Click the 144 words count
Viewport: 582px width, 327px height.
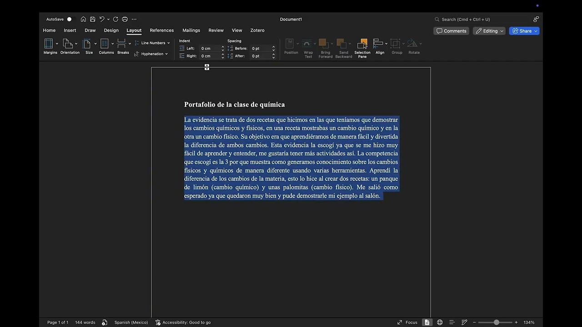click(x=85, y=322)
